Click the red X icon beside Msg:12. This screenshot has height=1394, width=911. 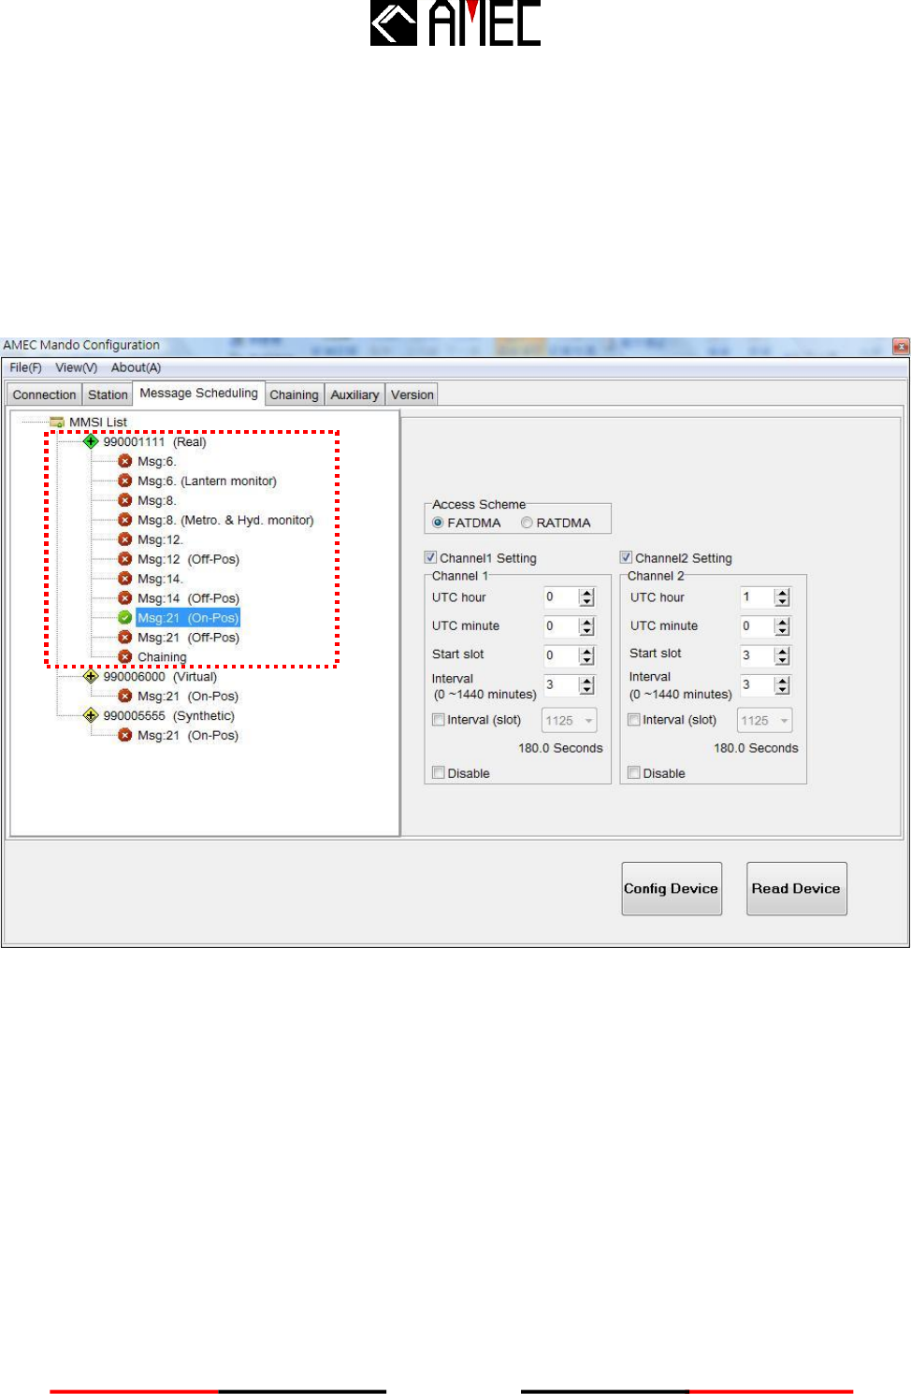(x=124, y=539)
